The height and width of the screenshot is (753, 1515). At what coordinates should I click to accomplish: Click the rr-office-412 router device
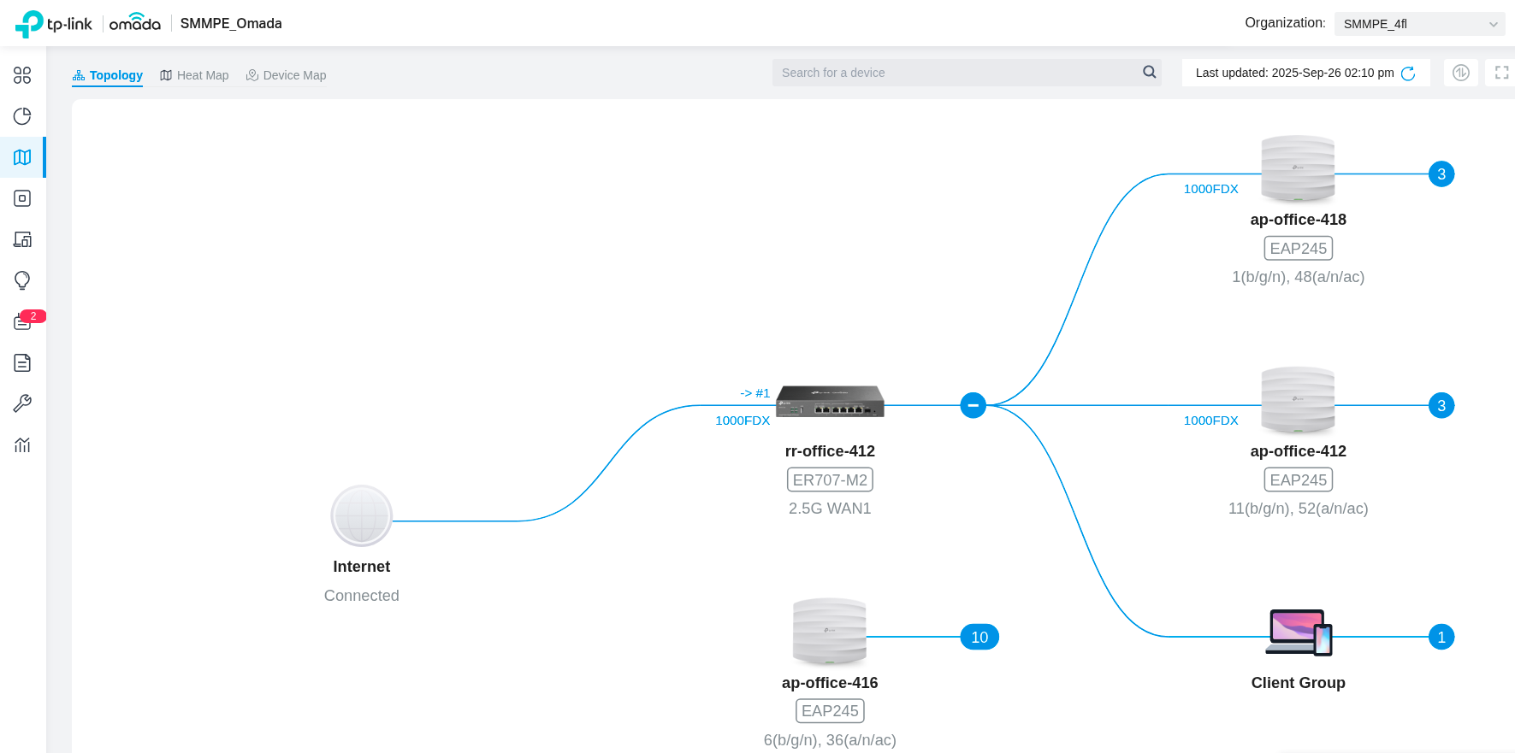pyautogui.click(x=830, y=401)
